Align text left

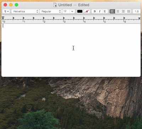tap(112, 11)
